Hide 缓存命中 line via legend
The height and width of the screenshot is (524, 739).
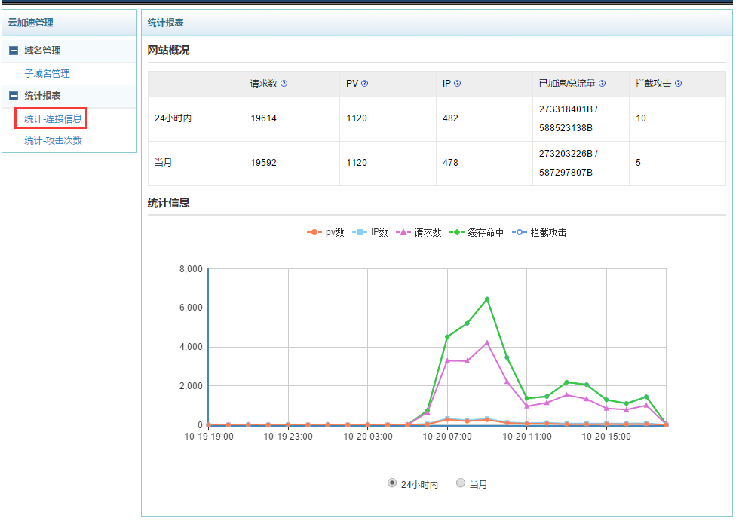tap(476, 232)
